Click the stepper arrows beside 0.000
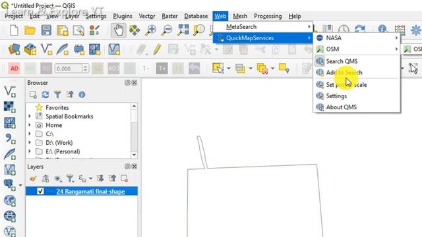The width and height of the screenshot is (422, 237). pyautogui.click(x=85, y=68)
